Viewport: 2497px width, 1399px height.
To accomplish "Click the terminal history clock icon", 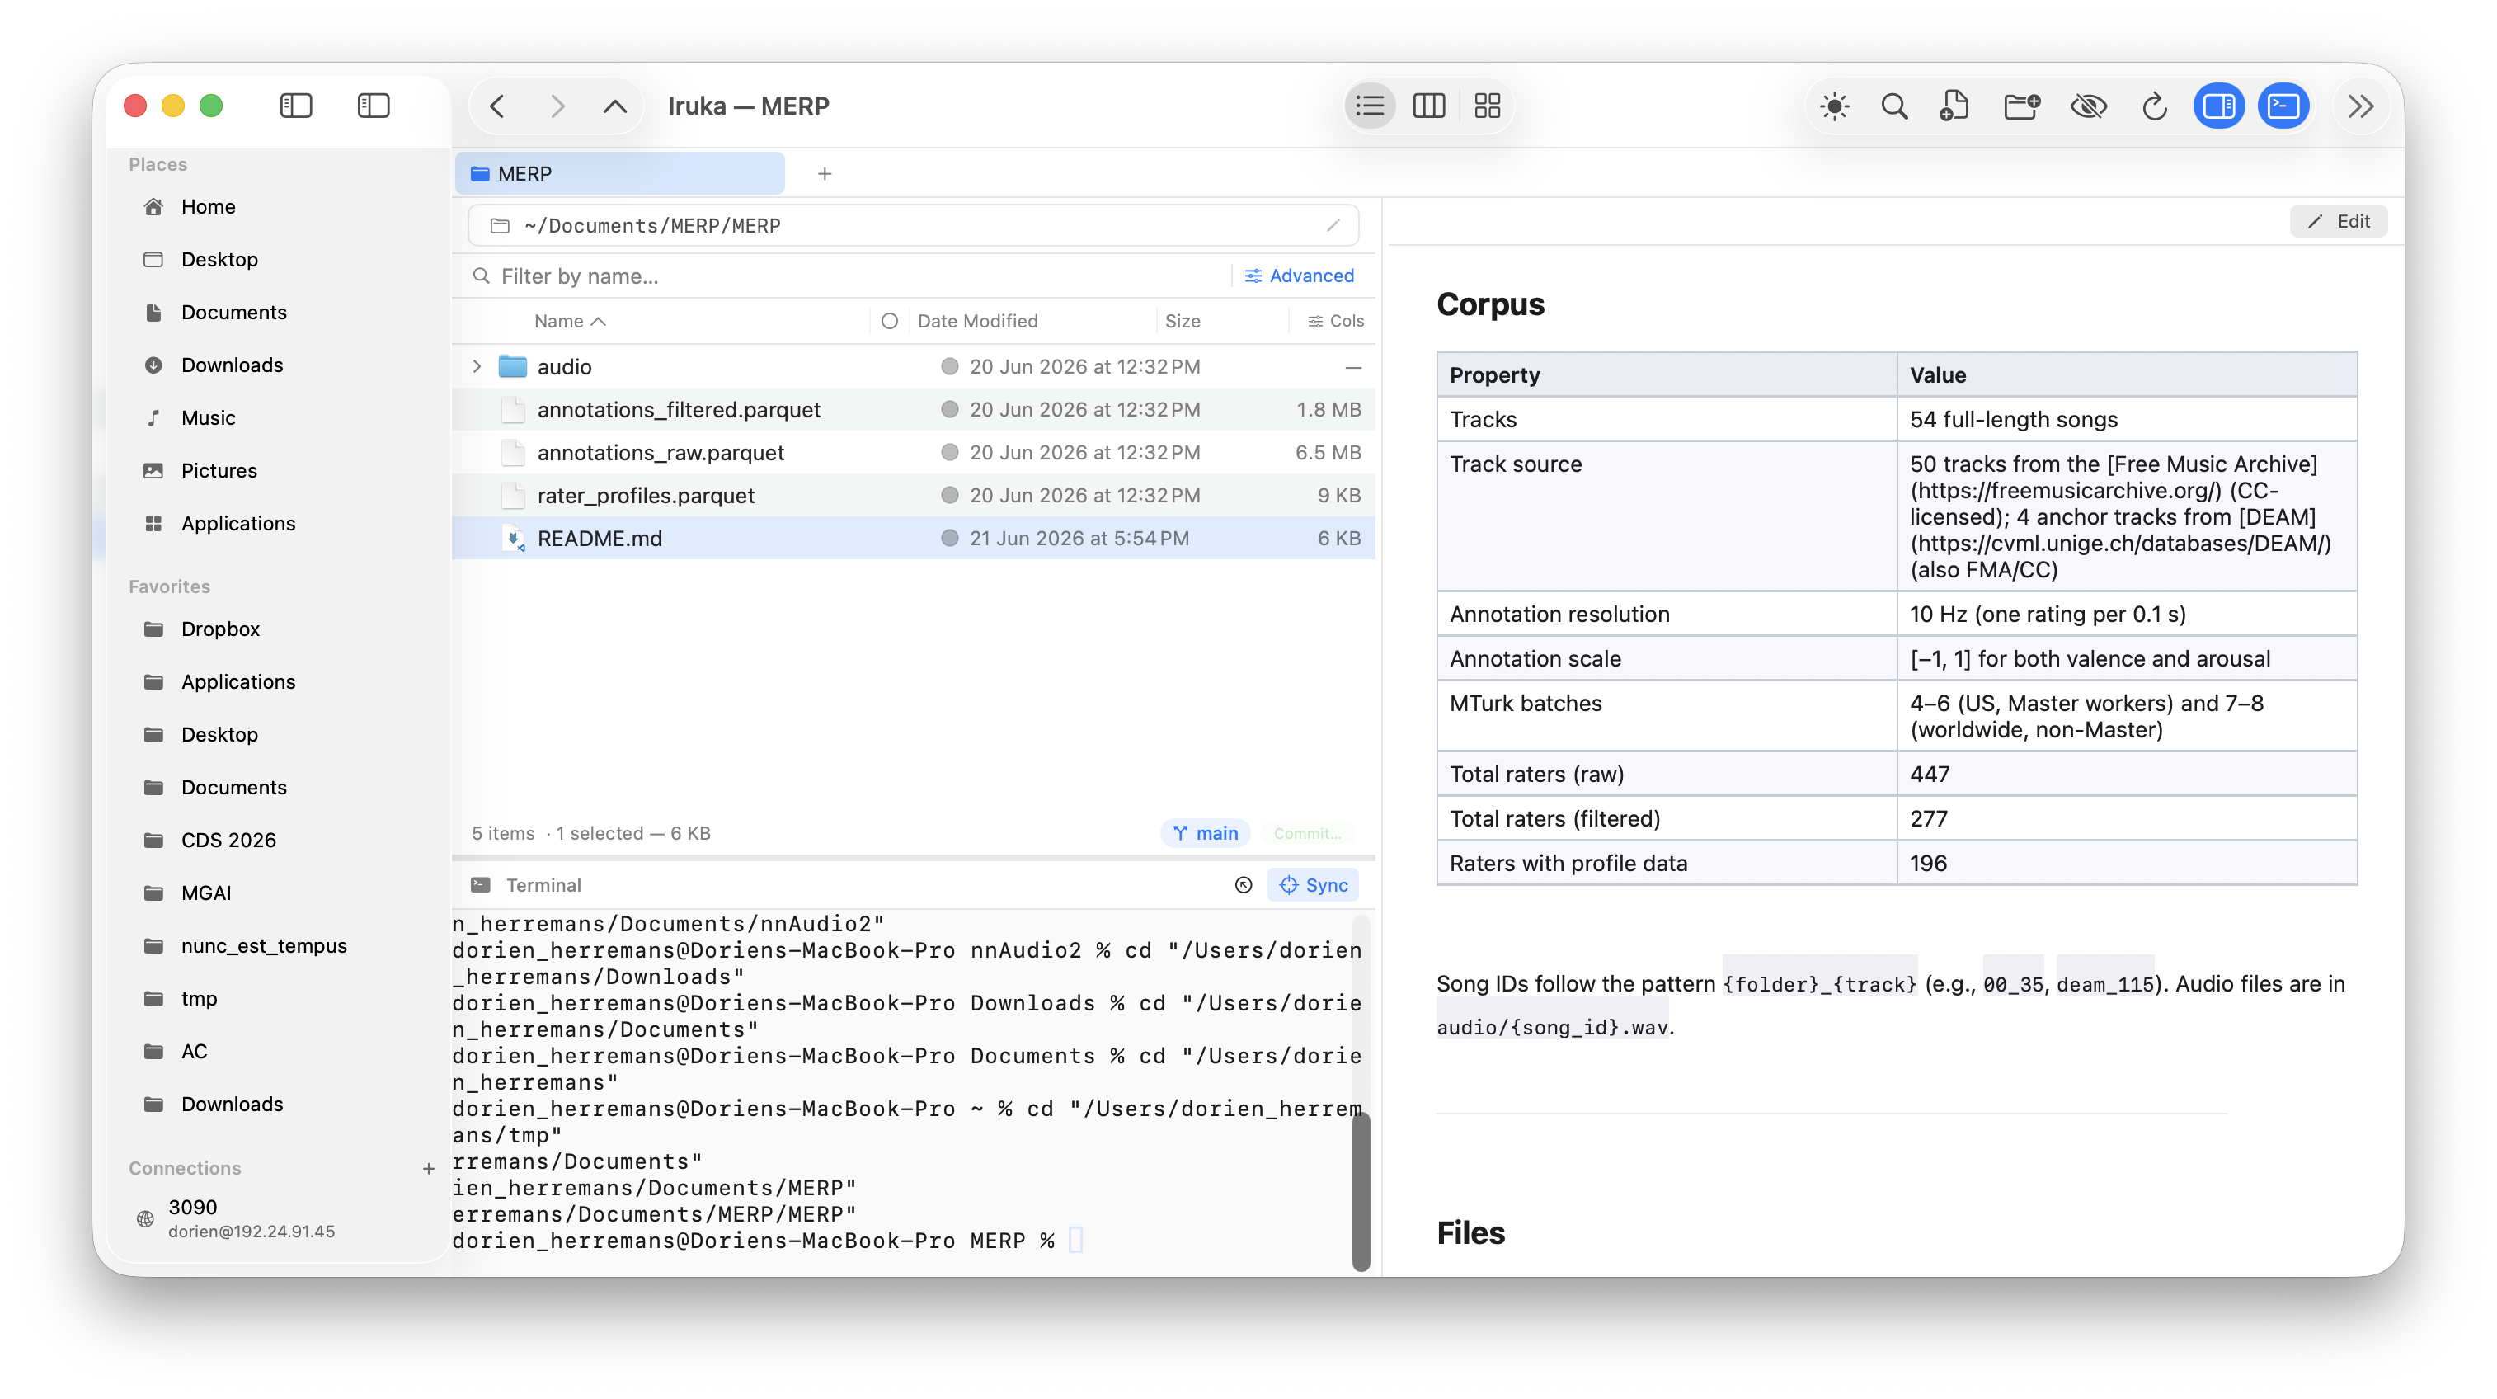I will [x=1244, y=885].
